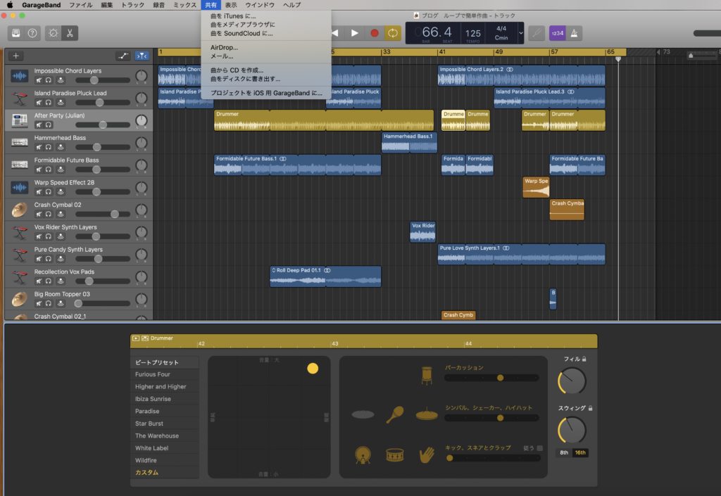
Task: Toggle track automation button
Action: point(123,56)
